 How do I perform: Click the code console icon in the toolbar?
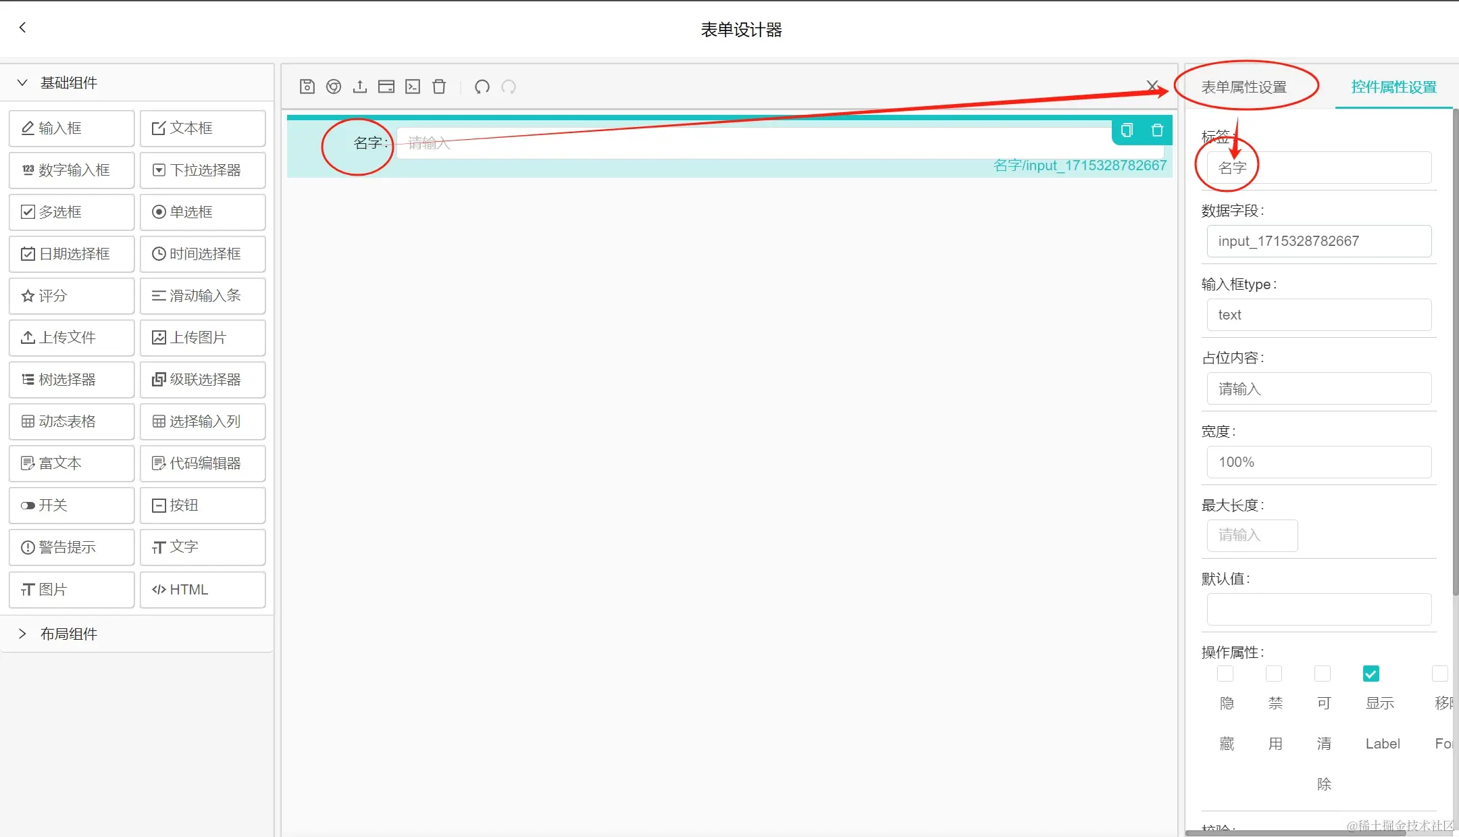(x=413, y=86)
